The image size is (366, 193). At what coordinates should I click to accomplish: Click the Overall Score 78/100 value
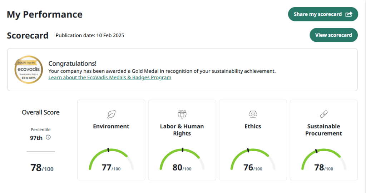42,168
